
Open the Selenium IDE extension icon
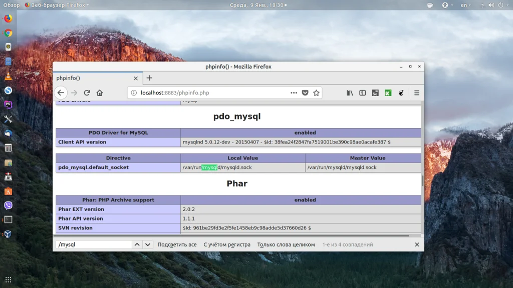tap(375, 93)
